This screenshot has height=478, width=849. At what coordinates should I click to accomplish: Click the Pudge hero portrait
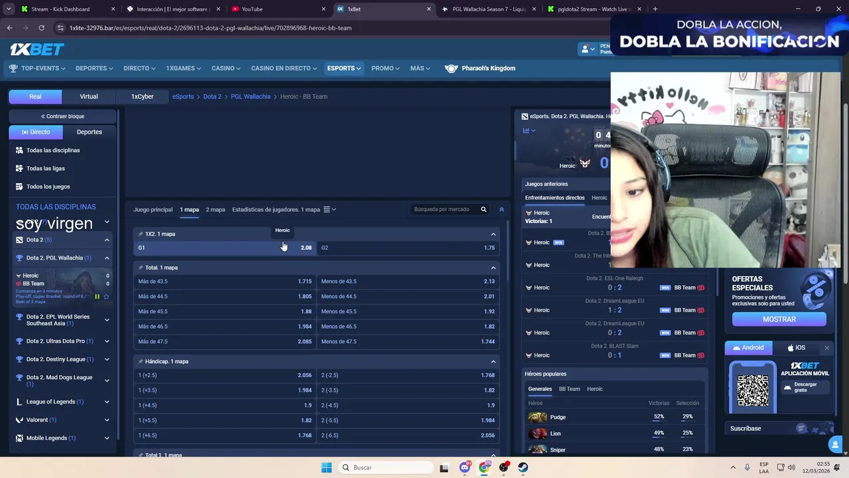point(537,417)
